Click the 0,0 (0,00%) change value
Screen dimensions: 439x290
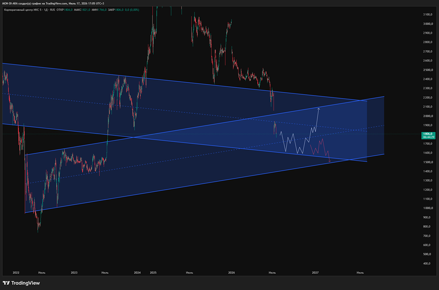click(x=132, y=10)
